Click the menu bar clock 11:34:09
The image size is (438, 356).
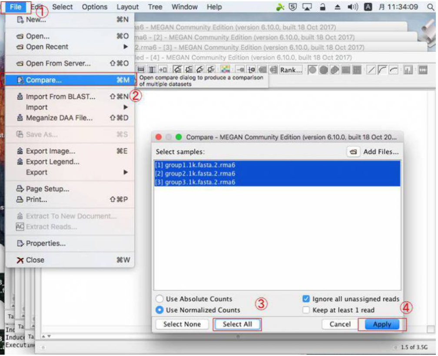coord(402,7)
